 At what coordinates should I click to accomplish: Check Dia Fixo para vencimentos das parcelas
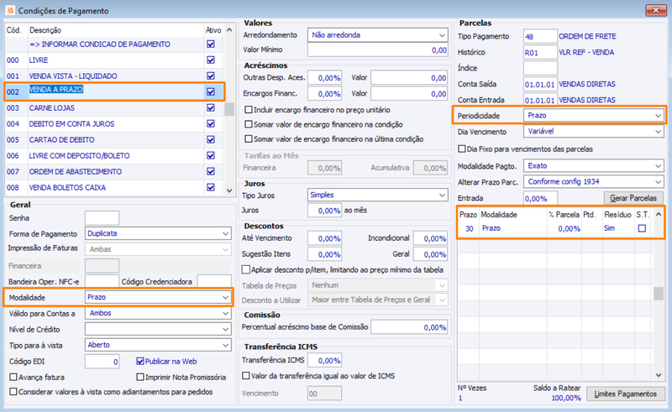(462, 149)
